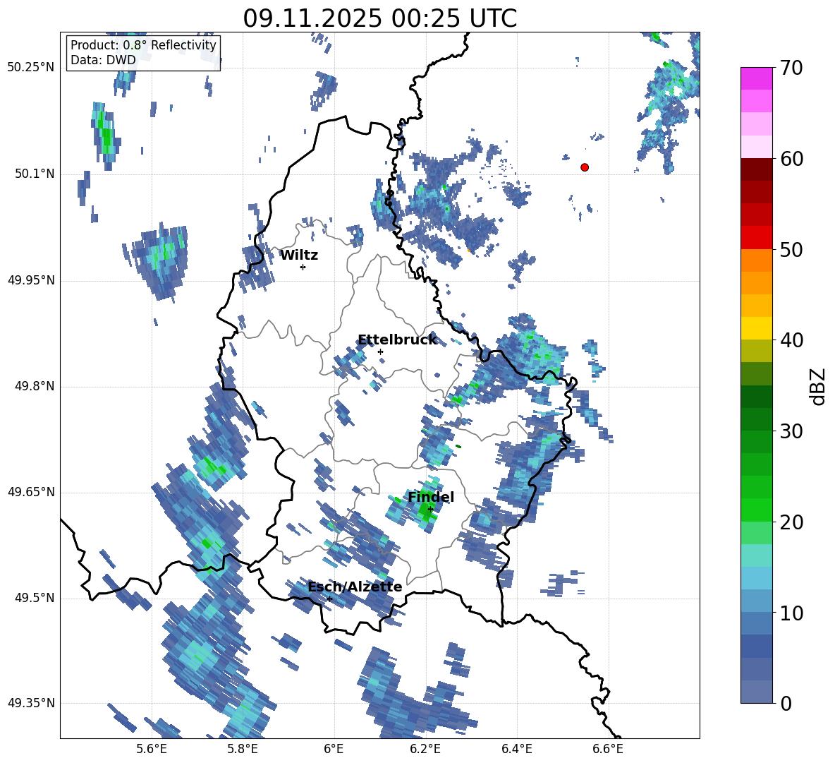The image size is (835, 763).
Task: Click the yellow colorbar segment above 40
Action: tap(756, 328)
